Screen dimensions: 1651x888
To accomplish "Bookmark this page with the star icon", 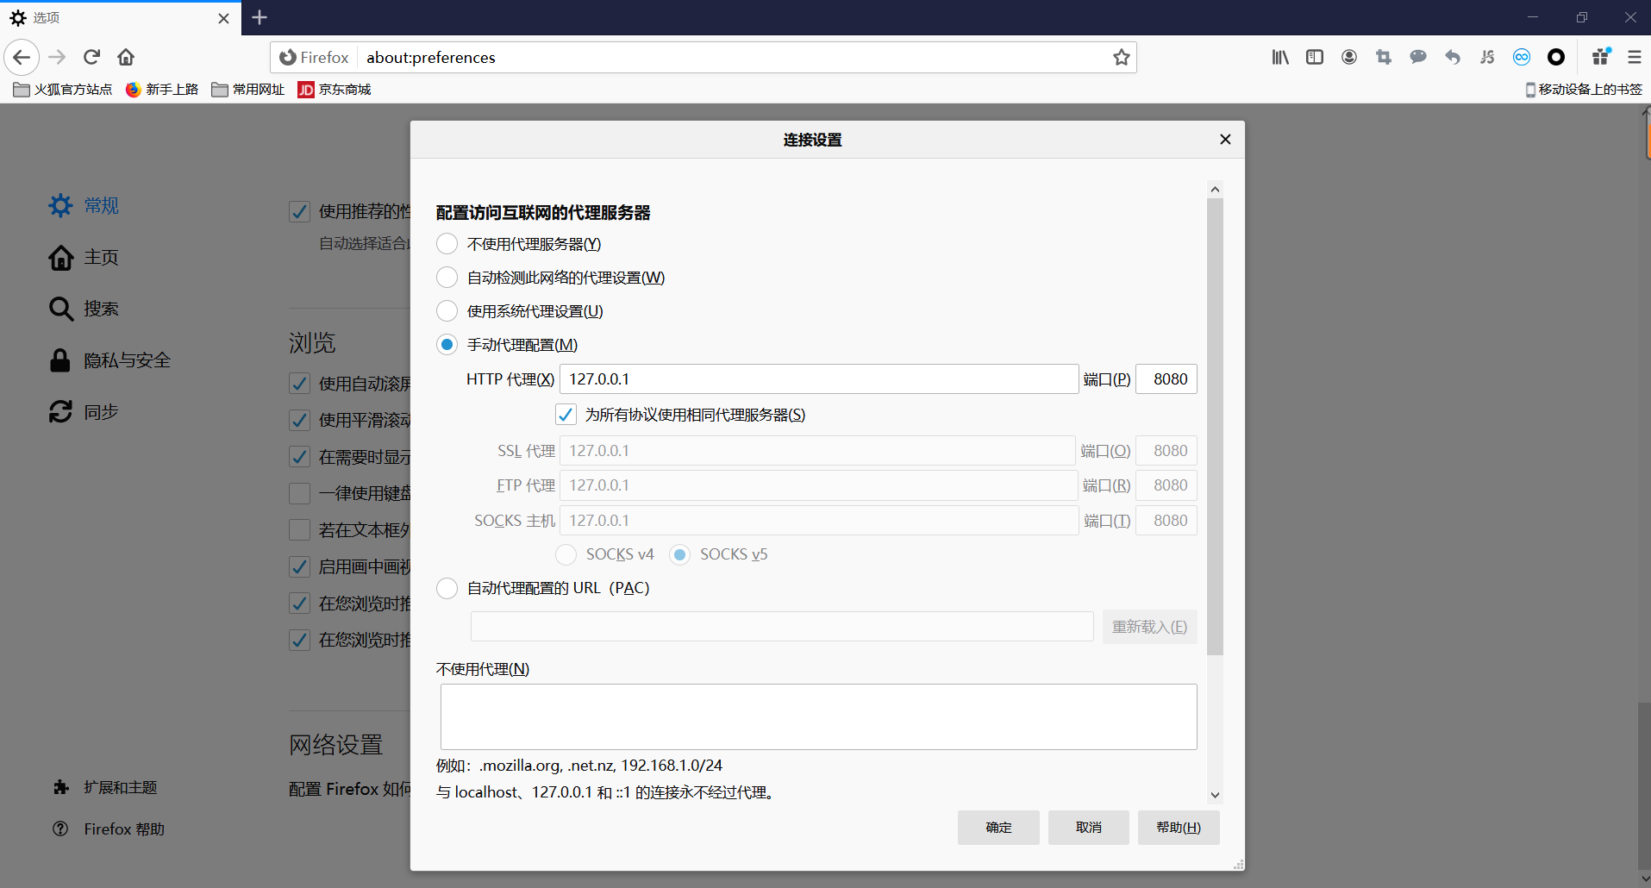I will [x=1121, y=57].
